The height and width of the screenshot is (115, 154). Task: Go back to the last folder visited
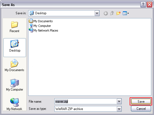106,13
